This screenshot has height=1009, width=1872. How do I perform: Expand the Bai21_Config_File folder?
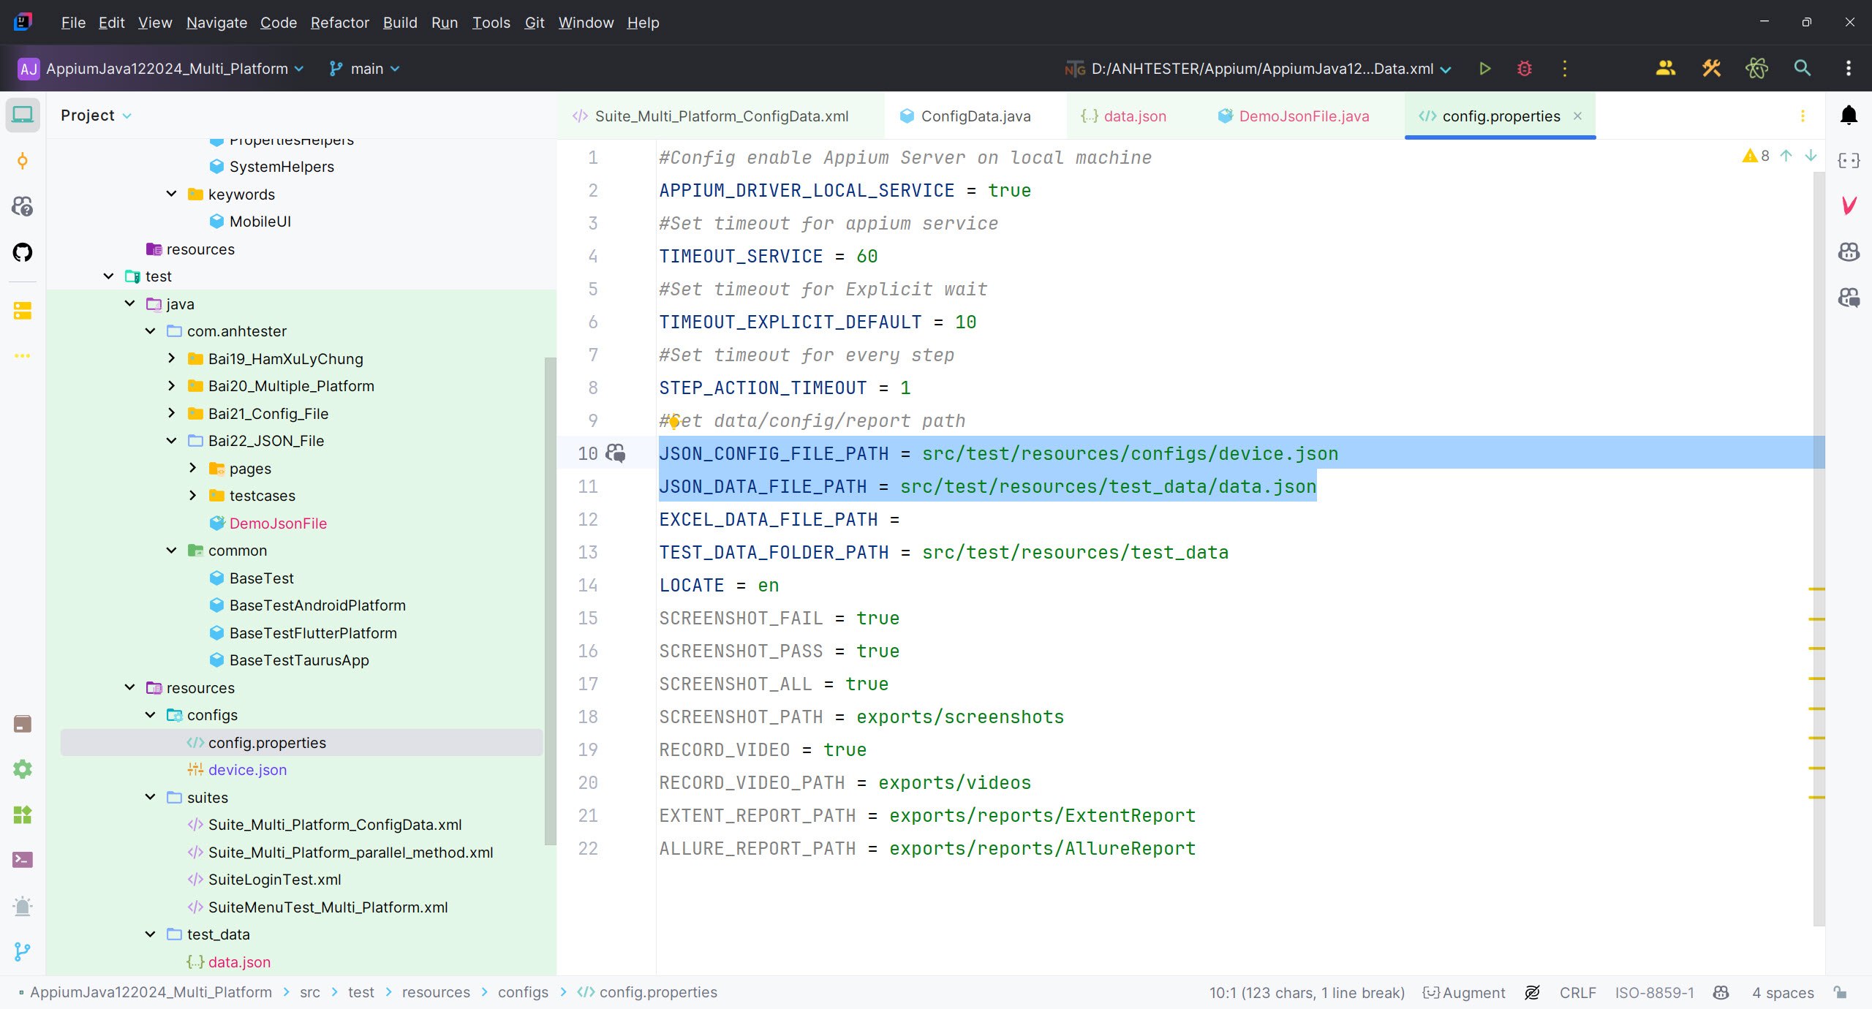[x=171, y=413]
